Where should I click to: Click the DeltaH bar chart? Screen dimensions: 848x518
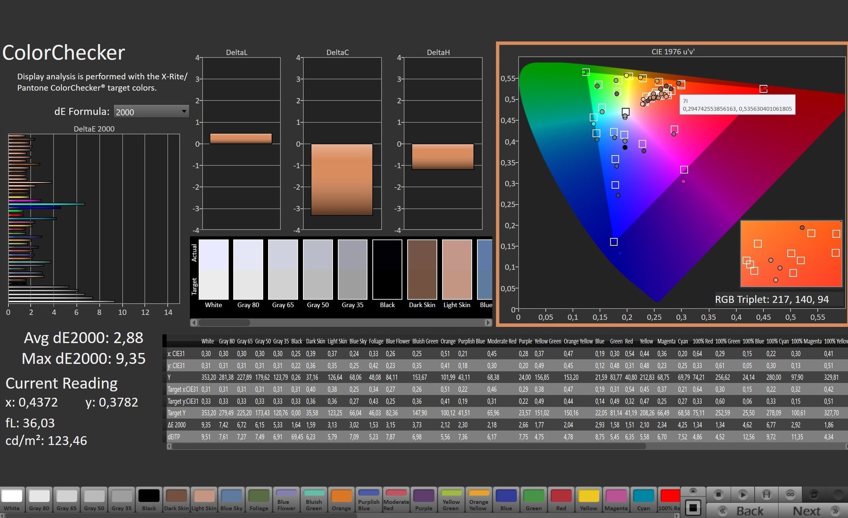(x=443, y=143)
